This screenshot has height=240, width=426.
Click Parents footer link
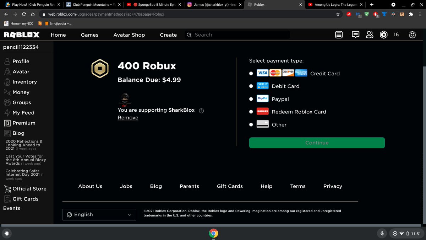coord(189,186)
